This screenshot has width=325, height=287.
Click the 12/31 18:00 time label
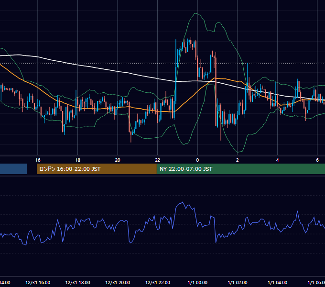pos(78,283)
